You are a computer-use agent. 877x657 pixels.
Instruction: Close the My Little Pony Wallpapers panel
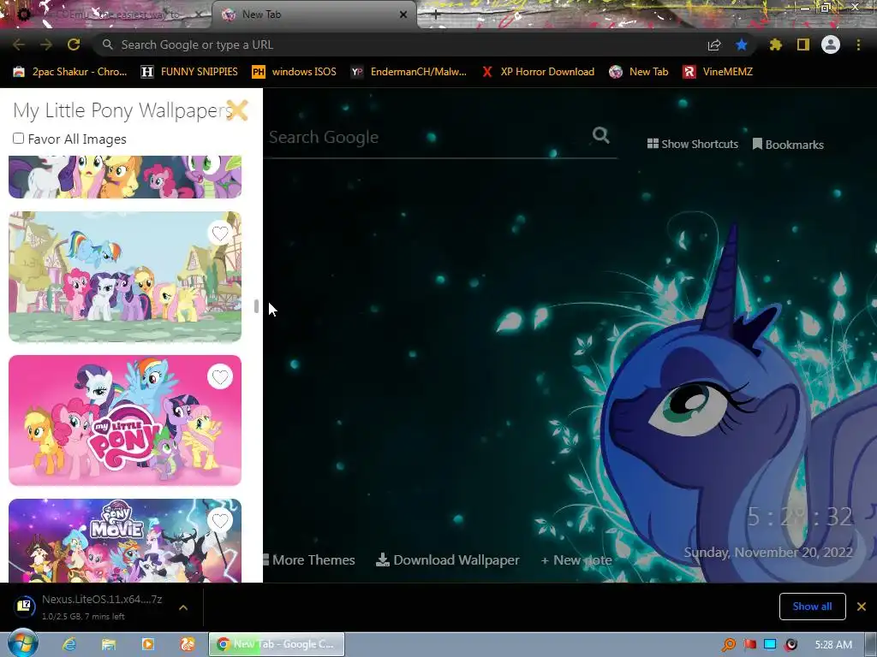237,110
